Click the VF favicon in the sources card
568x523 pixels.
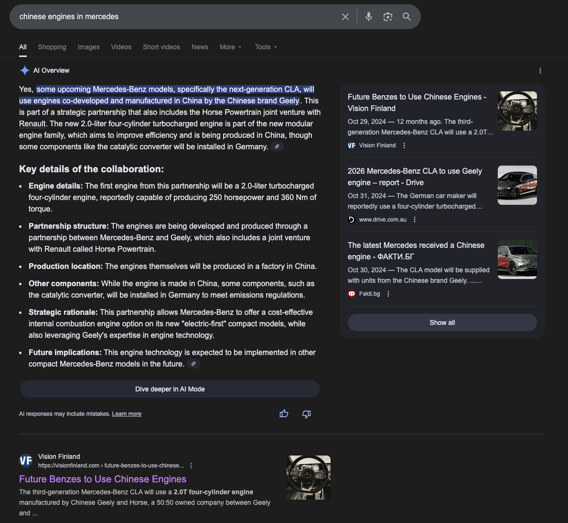[x=352, y=145]
